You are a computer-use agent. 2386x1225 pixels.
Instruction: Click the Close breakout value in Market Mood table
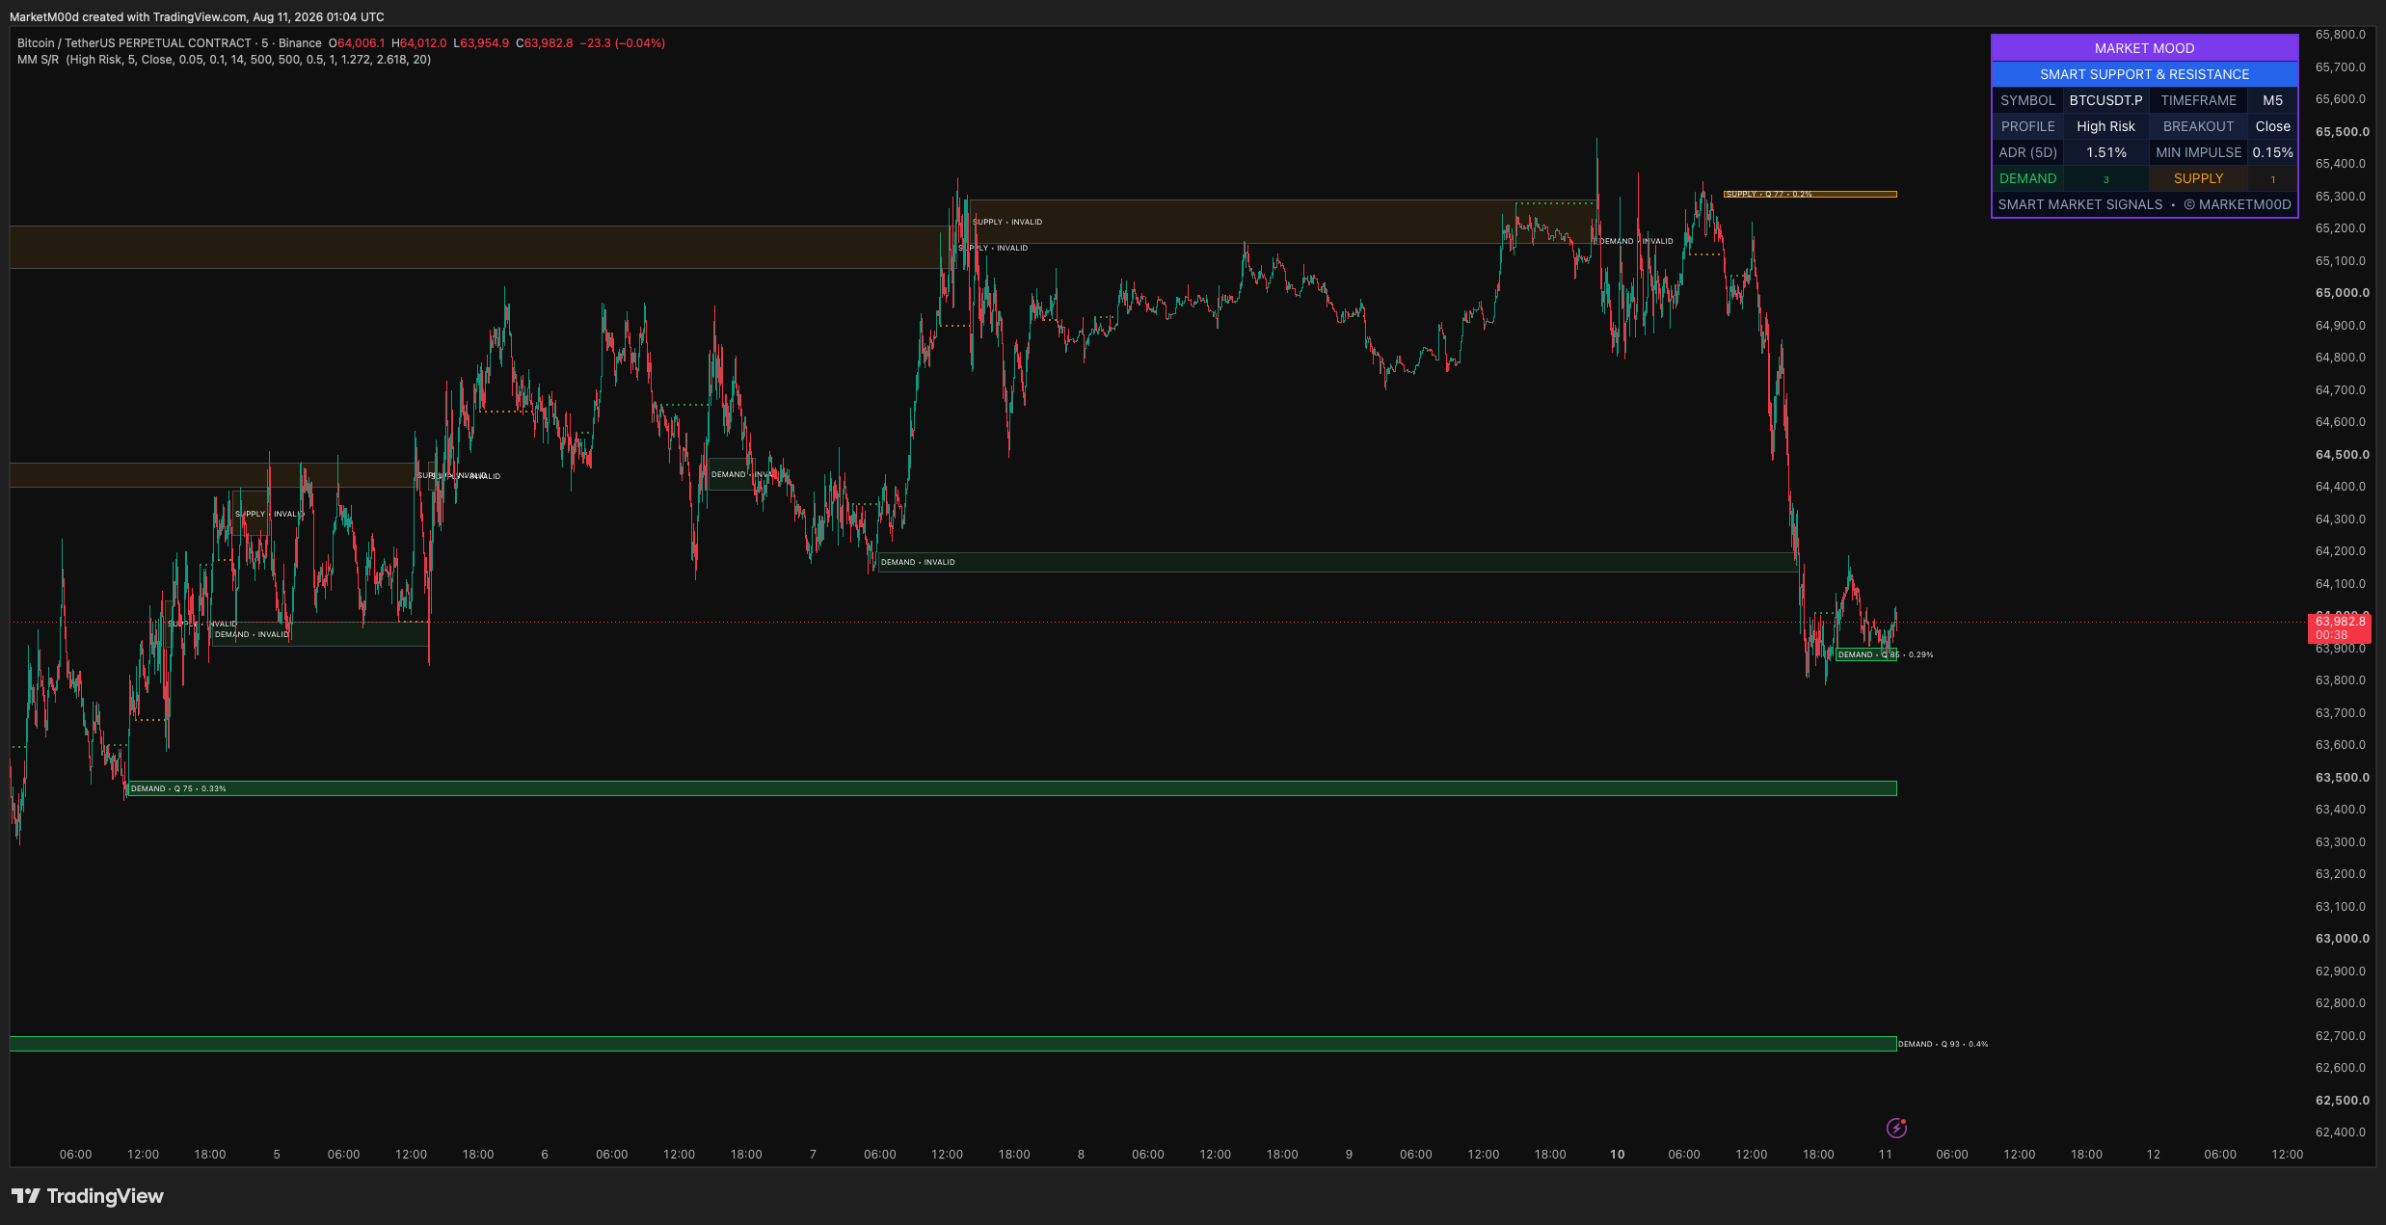click(2273, 126)
